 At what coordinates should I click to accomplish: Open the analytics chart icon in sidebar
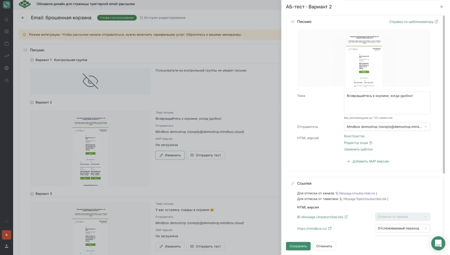[x=6, y=56]
